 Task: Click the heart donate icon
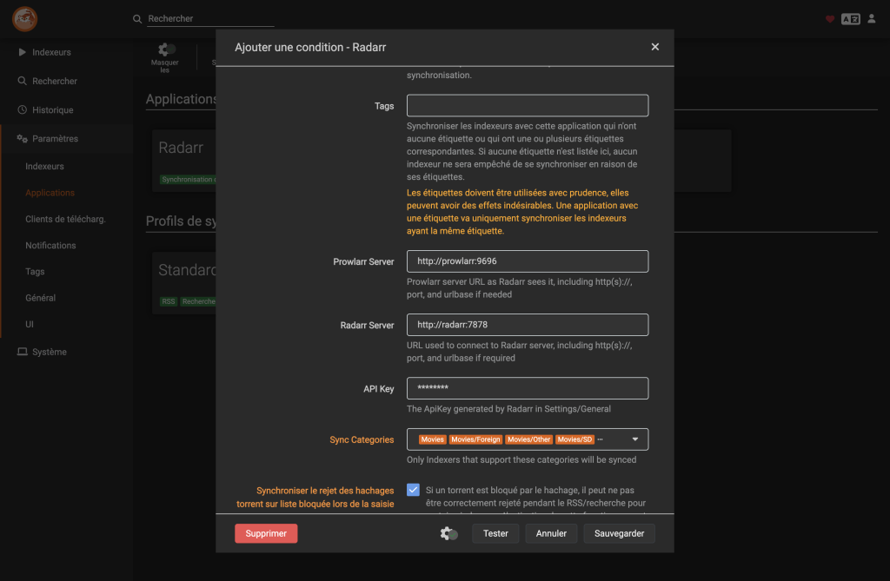(830, 19)
